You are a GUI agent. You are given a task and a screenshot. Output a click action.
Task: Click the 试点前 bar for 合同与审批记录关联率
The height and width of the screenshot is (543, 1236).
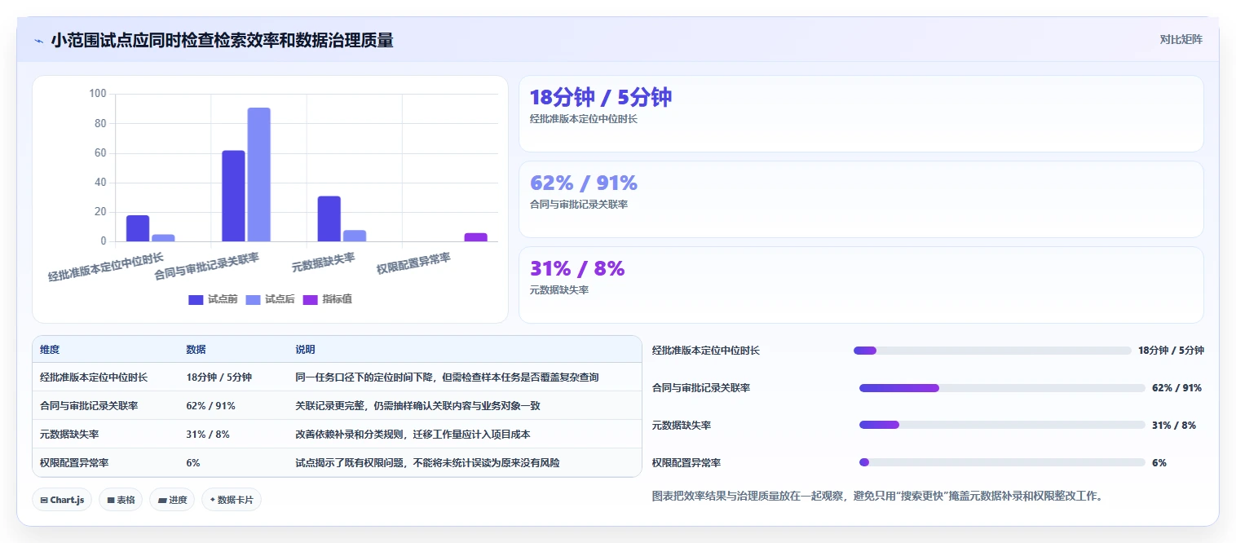pyautogui.click(x=233, y=196)
